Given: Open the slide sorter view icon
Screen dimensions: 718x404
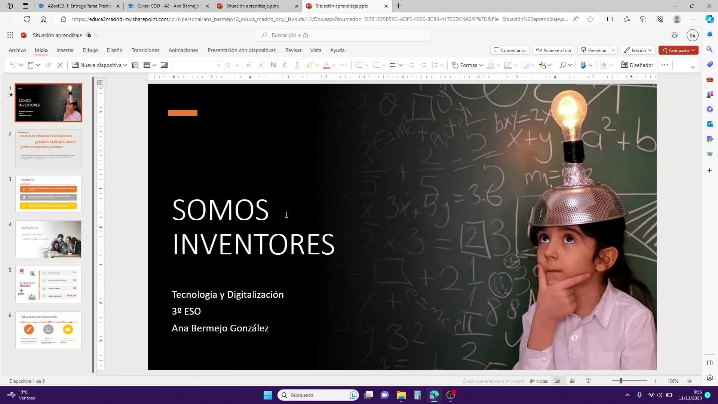Looking at the screenshot, I should coord(572,381).
